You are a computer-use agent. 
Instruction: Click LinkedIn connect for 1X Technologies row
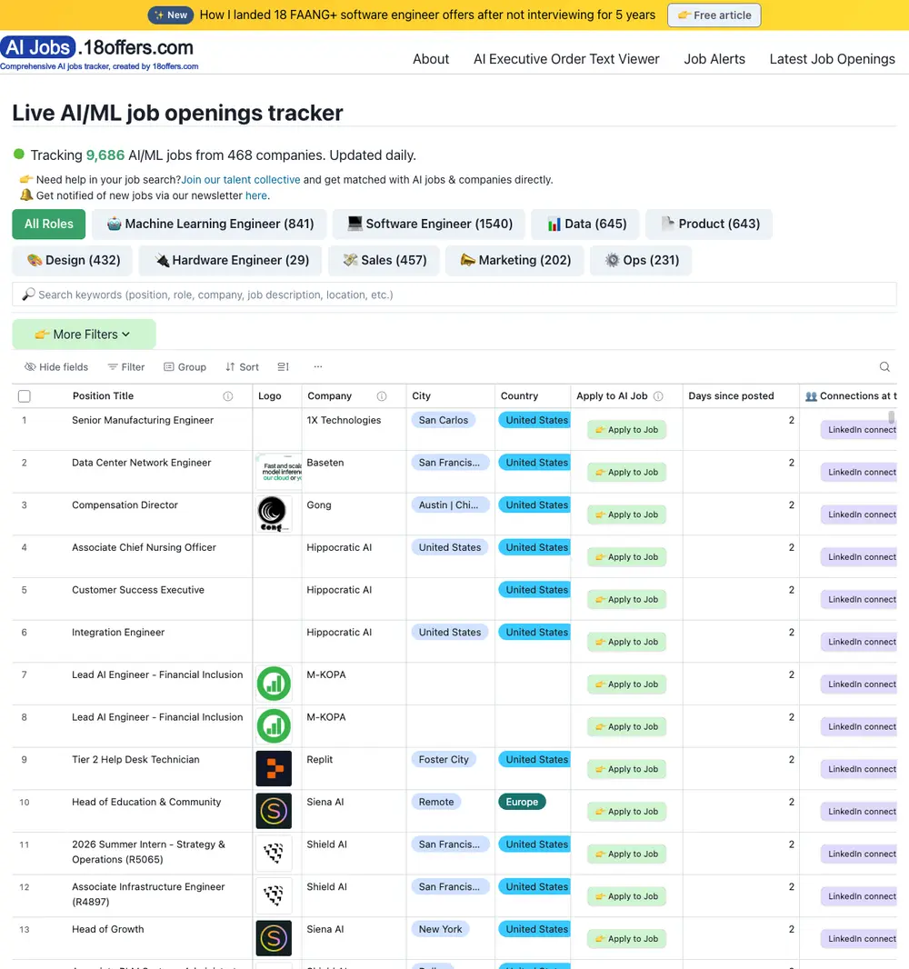click(x=858, y=429)
